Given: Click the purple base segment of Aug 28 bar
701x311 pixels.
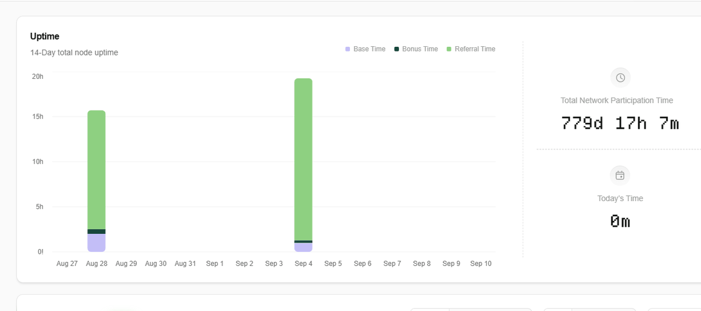Looking at the screenshot, I should [96, 243].
